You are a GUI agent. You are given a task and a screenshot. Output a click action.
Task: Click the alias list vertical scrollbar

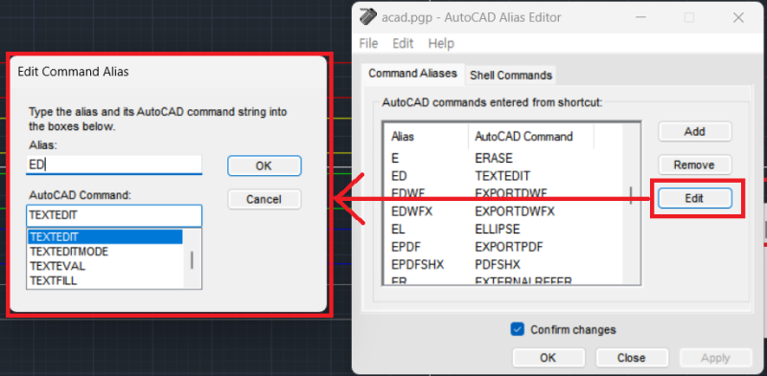[632, 204]
